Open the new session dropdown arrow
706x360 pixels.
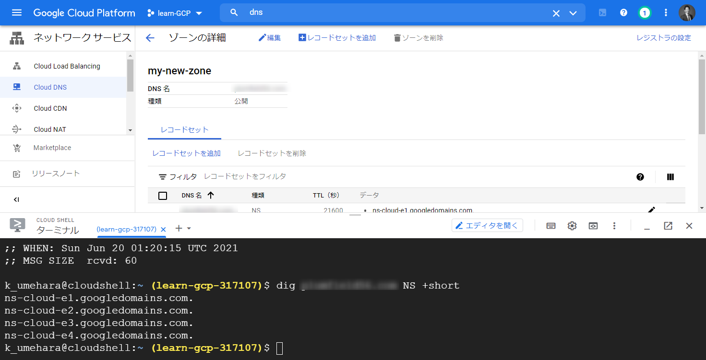(189, 229)
